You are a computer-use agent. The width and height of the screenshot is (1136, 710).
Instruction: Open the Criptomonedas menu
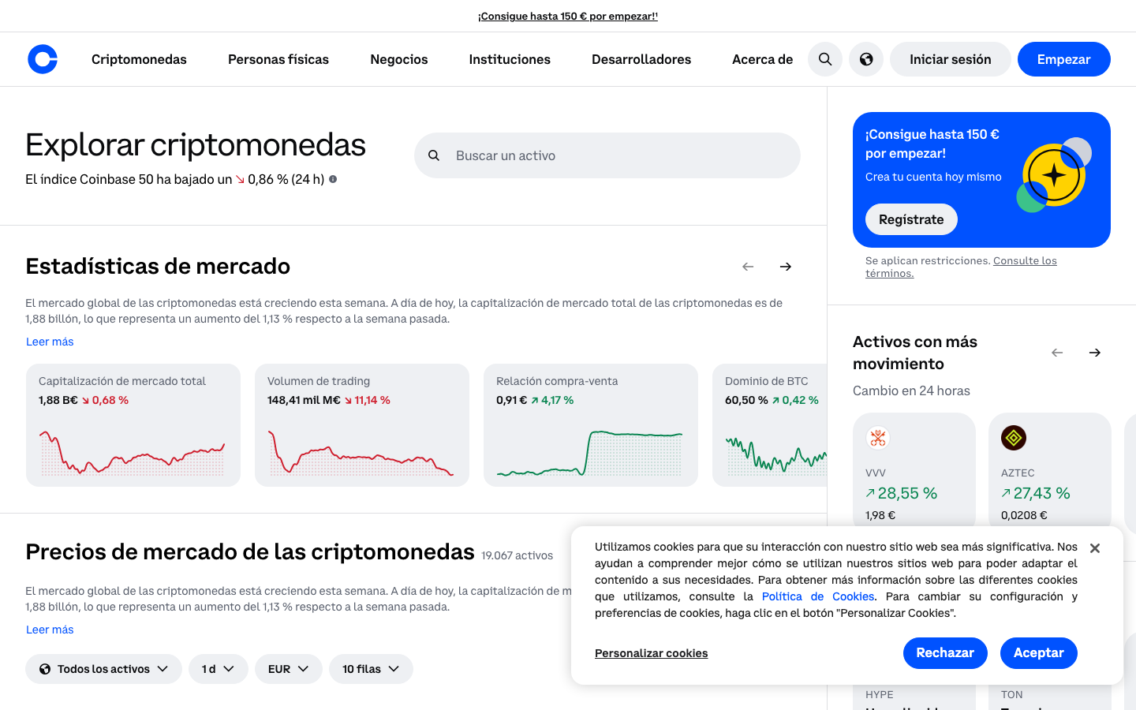[138, 59]
